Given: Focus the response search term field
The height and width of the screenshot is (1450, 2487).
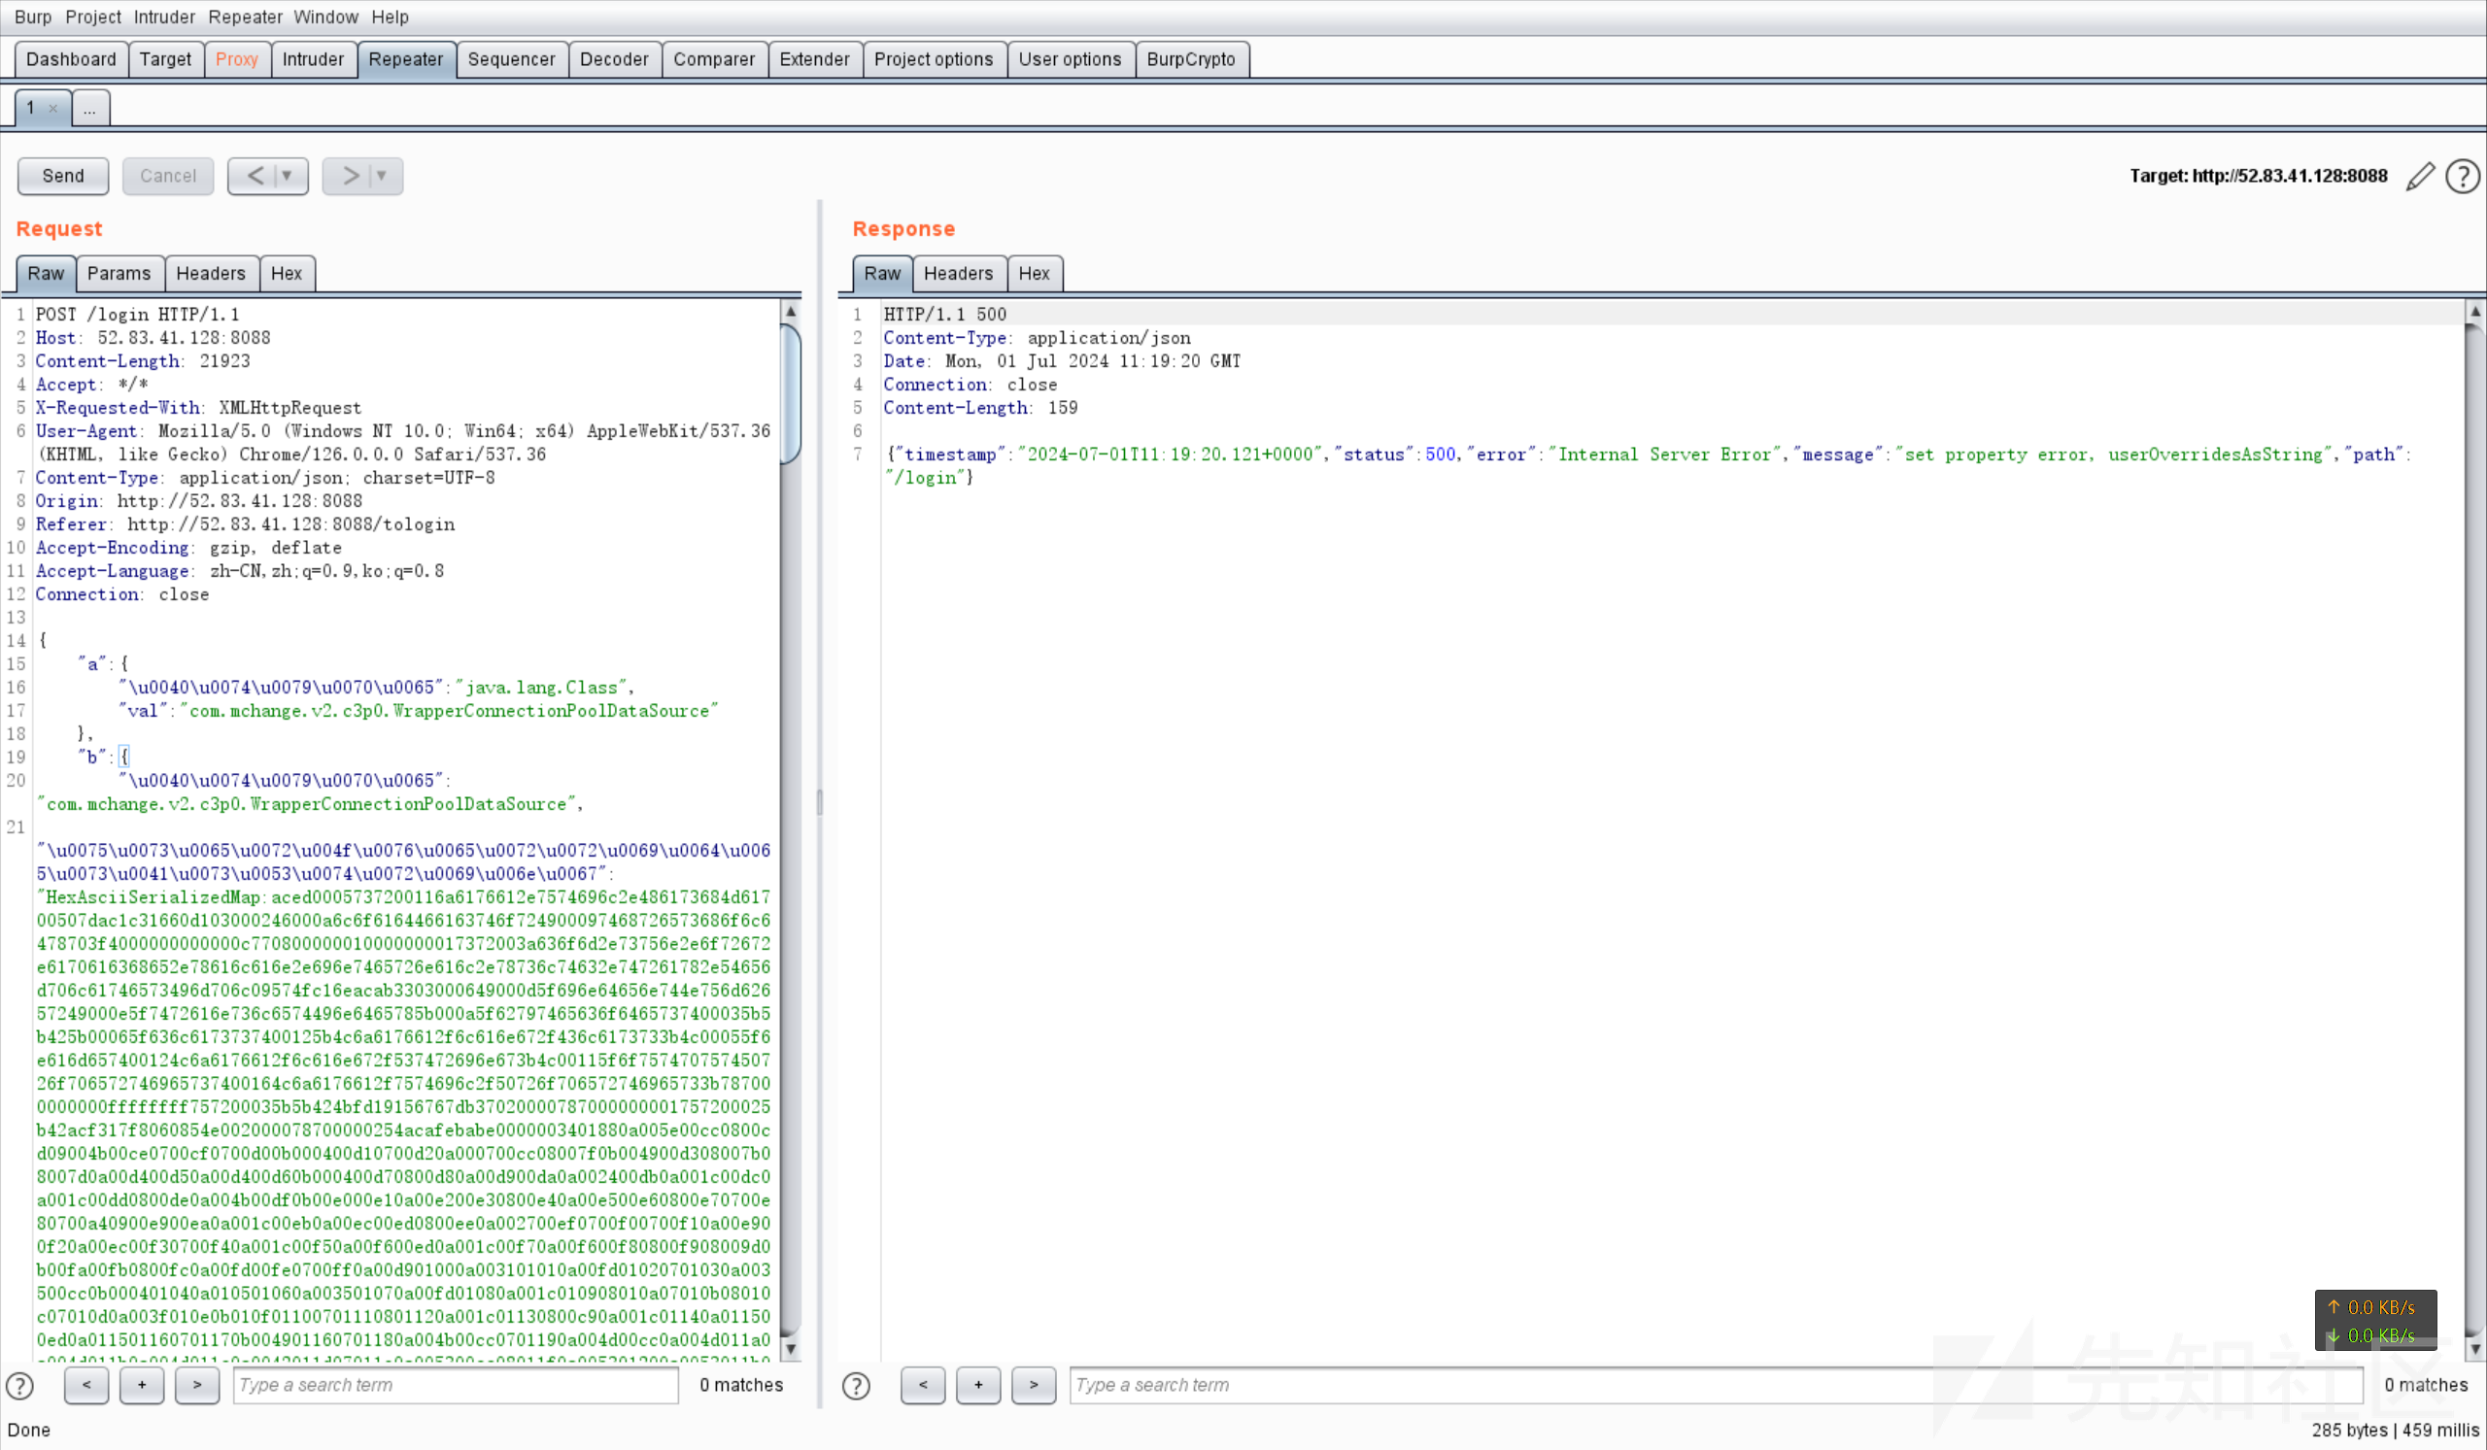Looking at the screenshot, I should (x=1717, y=1385).
